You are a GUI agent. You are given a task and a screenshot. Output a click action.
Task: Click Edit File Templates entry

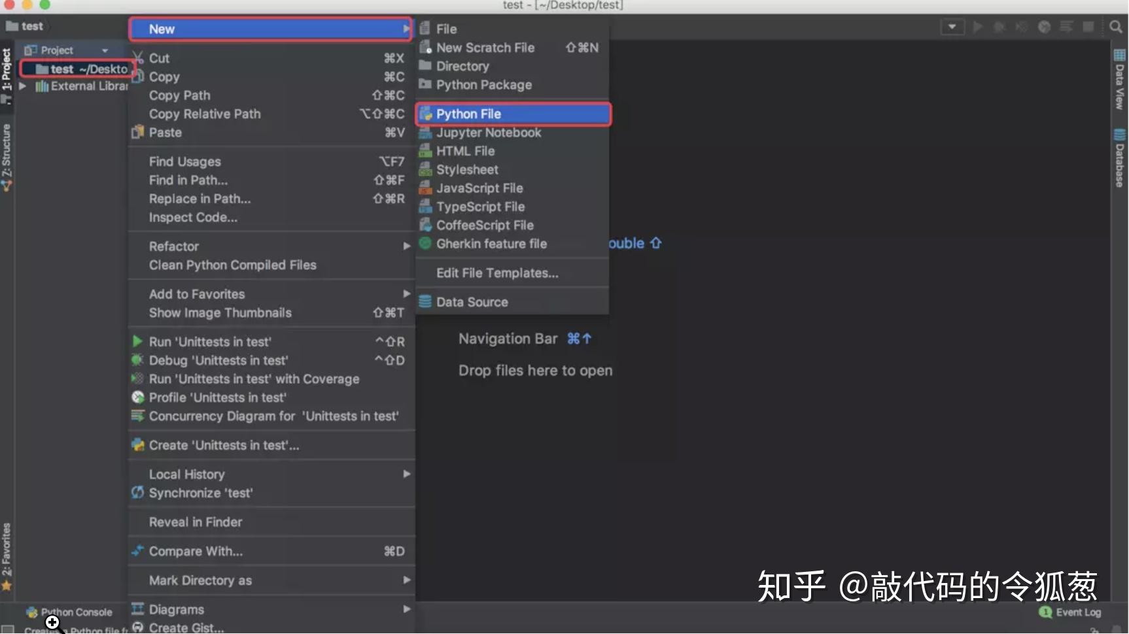(497, 273)
